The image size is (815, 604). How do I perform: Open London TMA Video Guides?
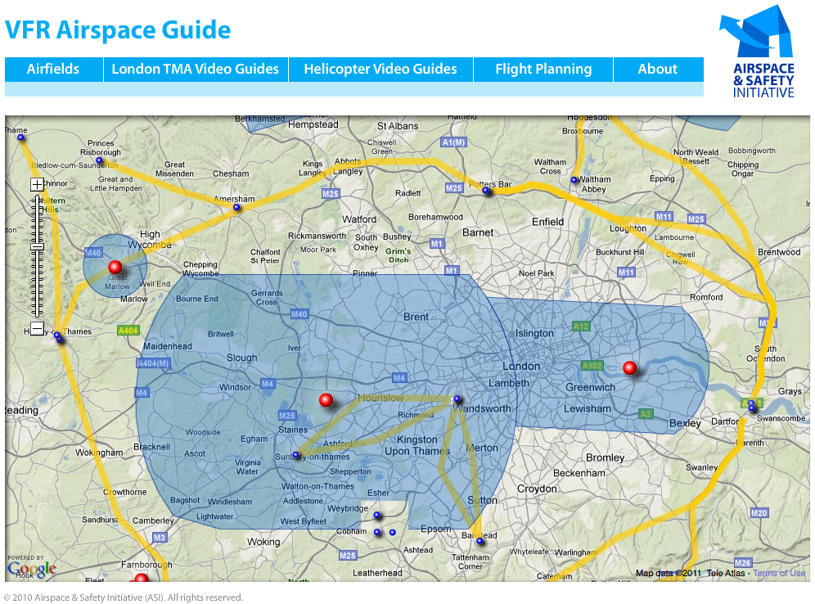coord(196,70)
